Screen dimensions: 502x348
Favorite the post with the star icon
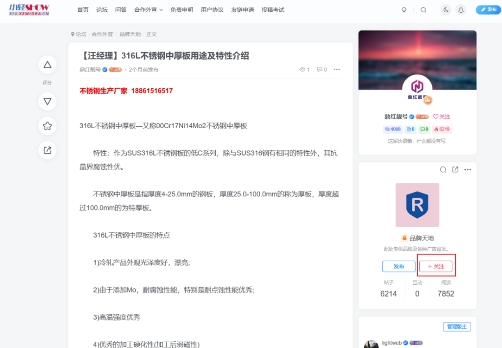click(48, 126)
